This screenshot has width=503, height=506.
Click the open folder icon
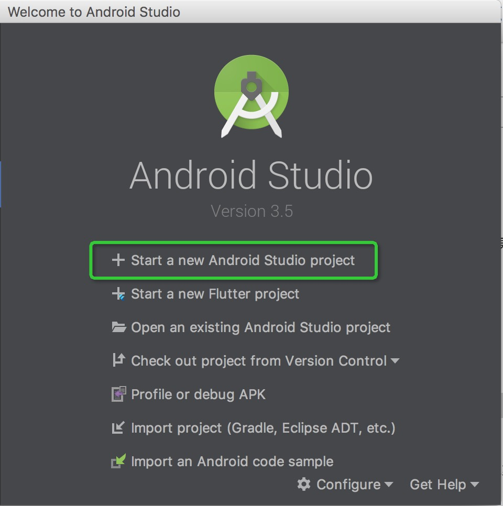point(118,327)
